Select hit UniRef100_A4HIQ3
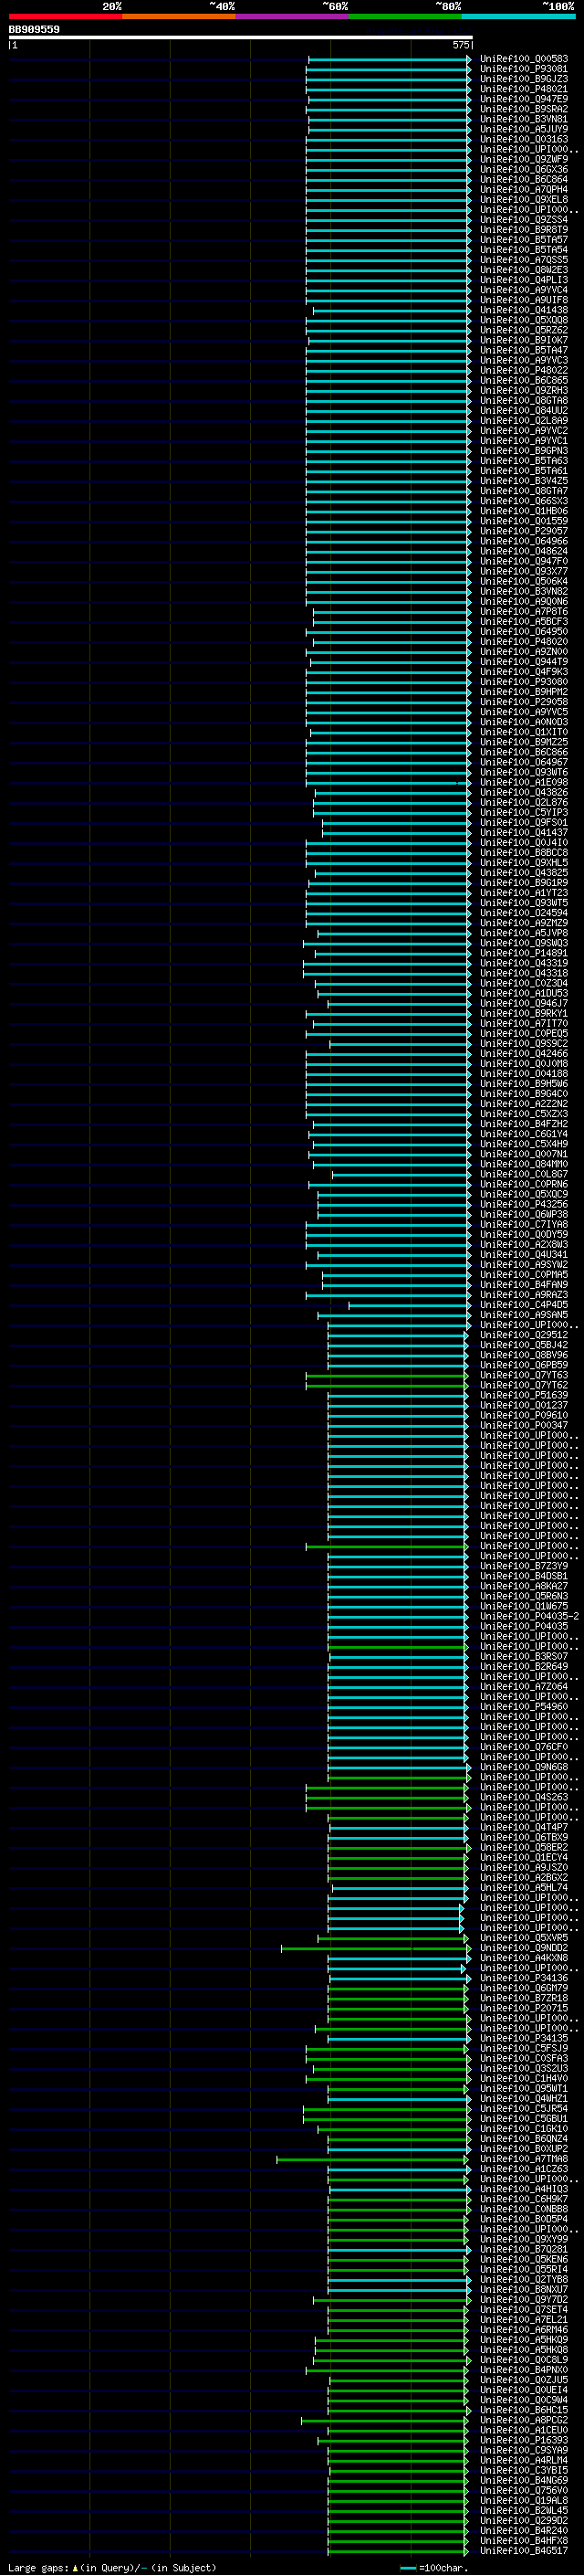 click(x=524, y=2190)
